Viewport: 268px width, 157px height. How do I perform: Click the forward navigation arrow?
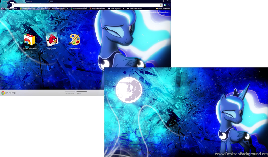pos(6,5)
